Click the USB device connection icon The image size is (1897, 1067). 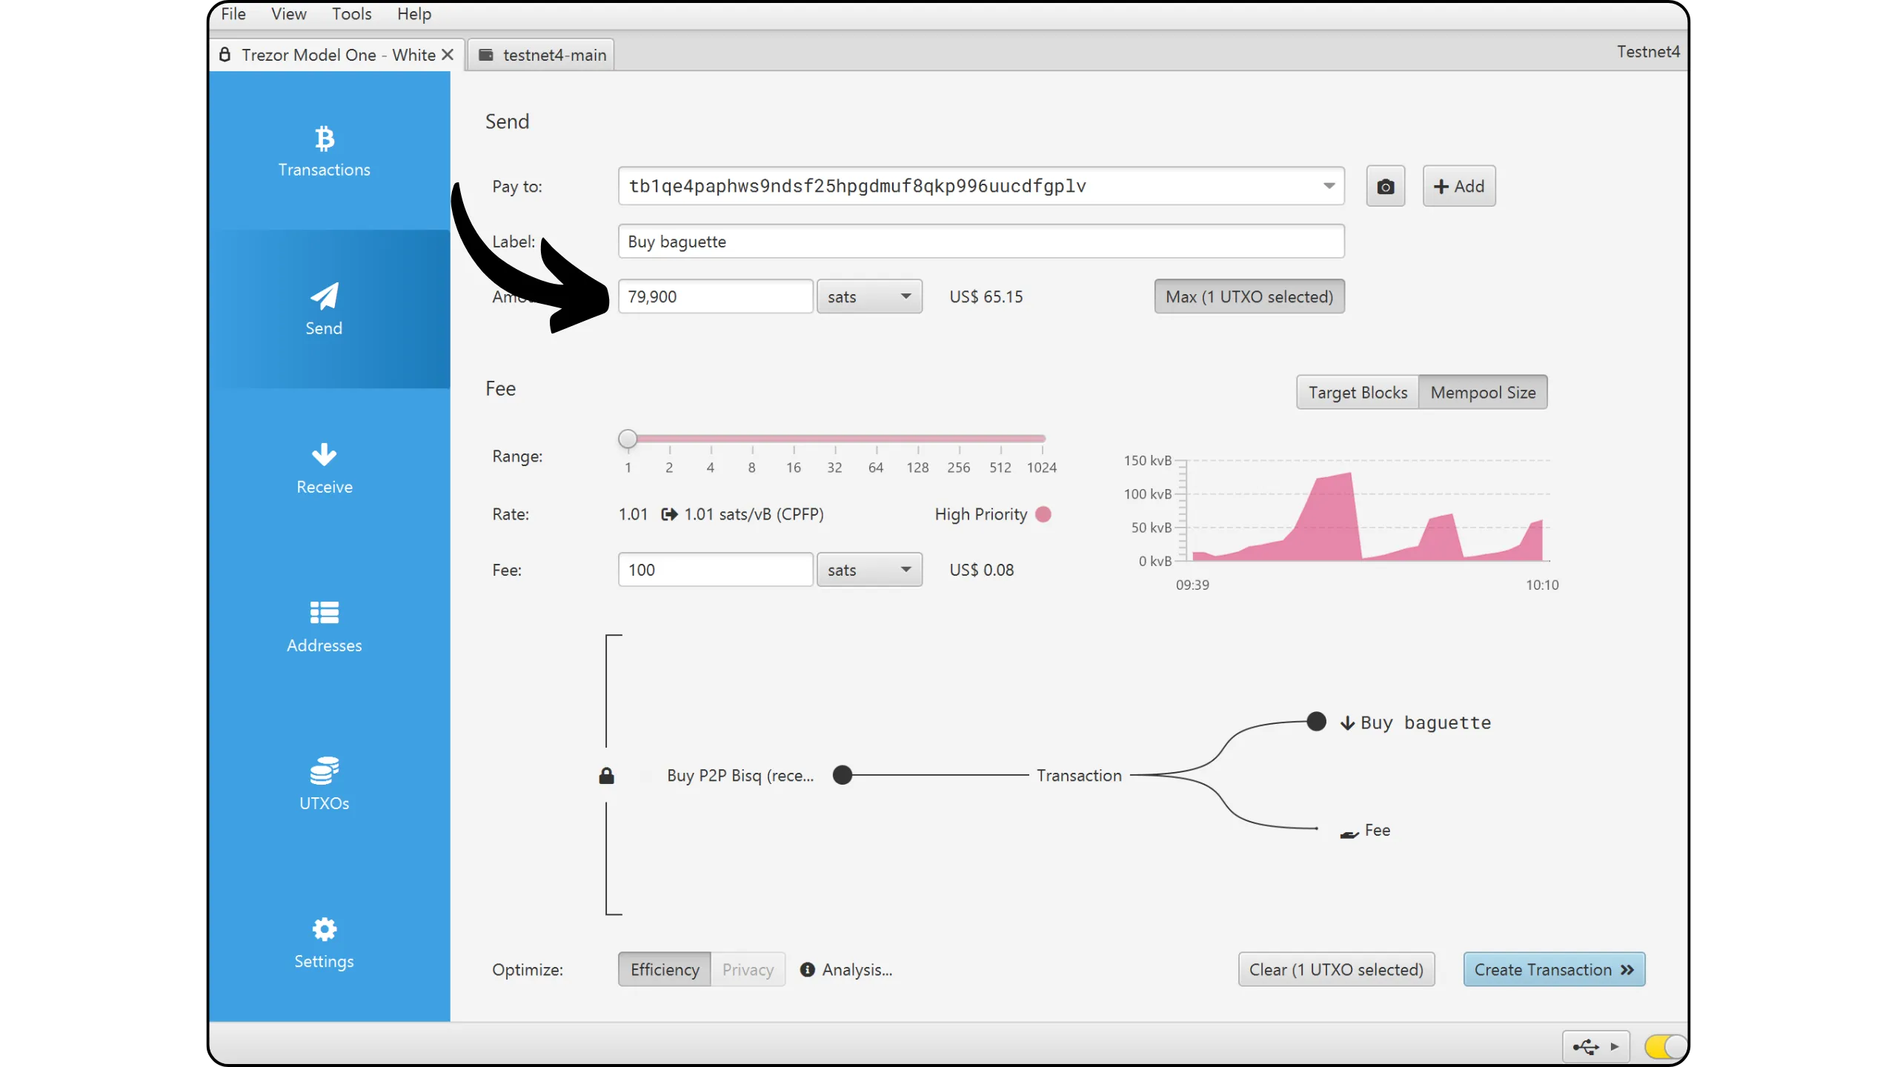1586,1046
